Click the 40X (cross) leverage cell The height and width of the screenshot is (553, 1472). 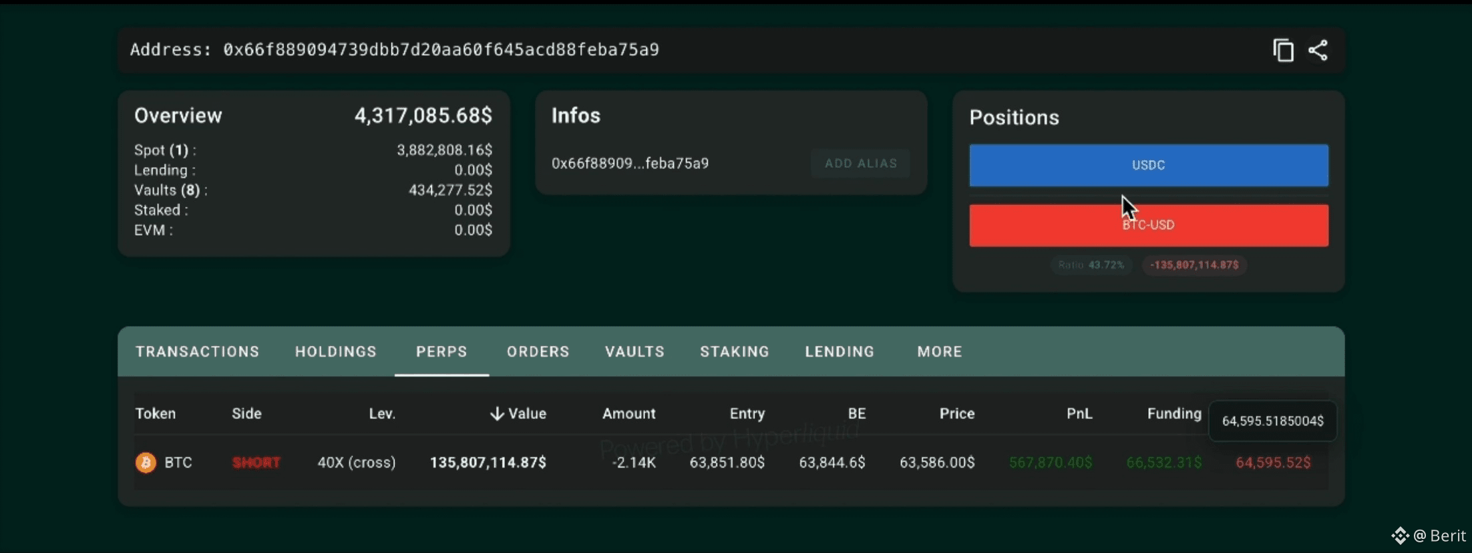tap(357, 462)
